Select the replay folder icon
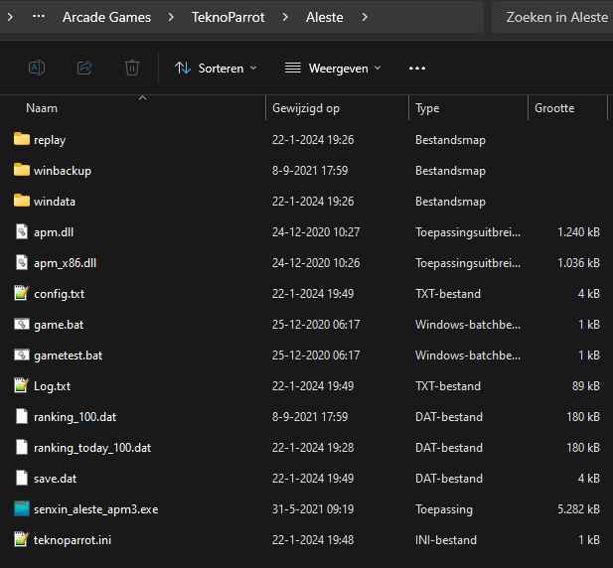Screen dimensions: 613x568 pyautogui.click(x=22, y=140)
